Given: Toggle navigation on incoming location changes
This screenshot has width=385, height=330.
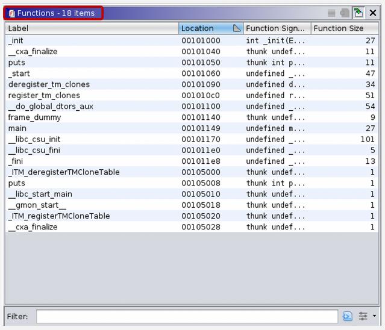Looking at the screenshot, I should point(358,13).
